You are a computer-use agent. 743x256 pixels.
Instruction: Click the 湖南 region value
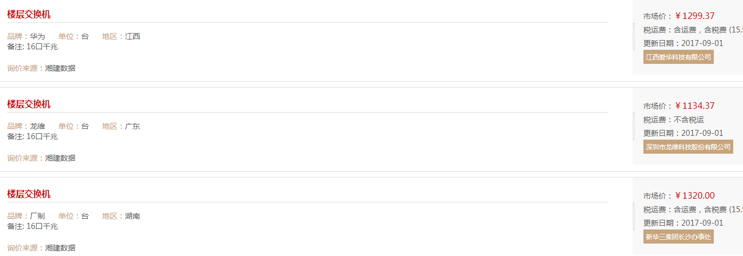pyautogui.click(x=133, y=216)
